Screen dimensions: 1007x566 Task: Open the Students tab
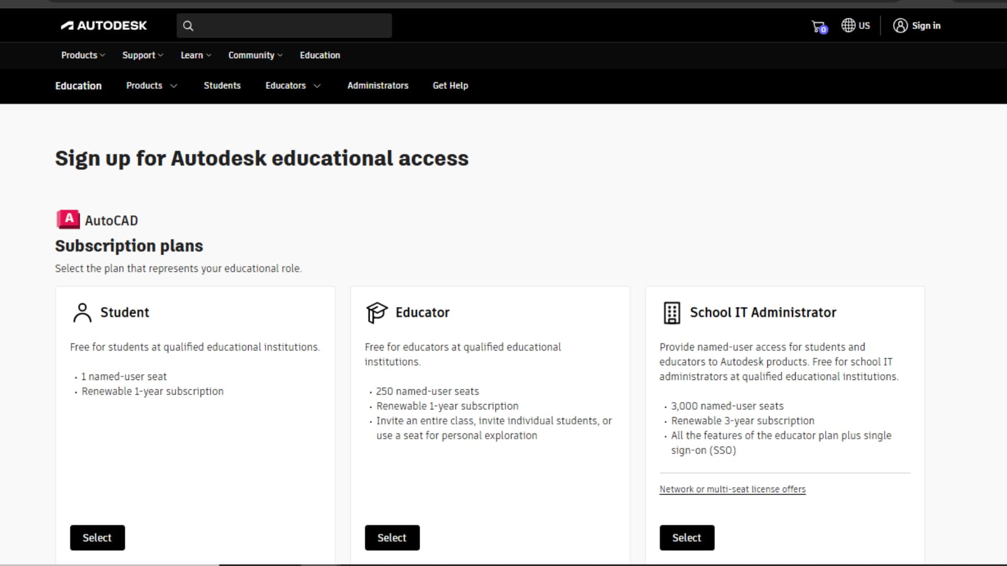pyautogui.click(x=222, y=85)
